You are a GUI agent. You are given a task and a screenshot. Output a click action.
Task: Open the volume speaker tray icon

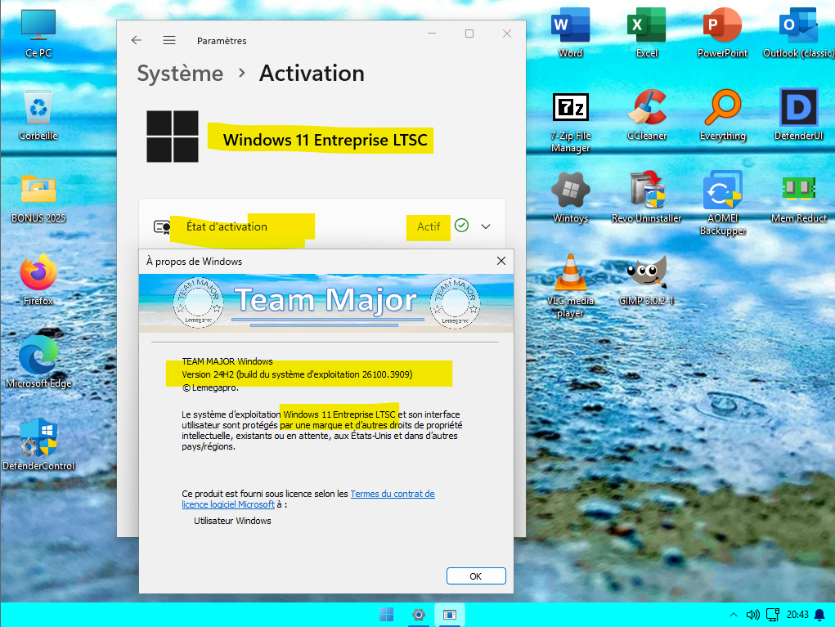coord(752,615)
